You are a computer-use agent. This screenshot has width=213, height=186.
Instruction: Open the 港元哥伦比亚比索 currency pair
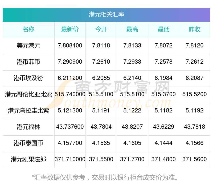(x=28, y=94)
